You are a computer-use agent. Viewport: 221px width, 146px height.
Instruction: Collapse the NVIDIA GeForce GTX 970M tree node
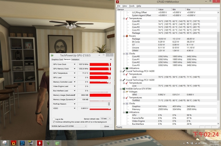pyautogui.click(x=121, y=89)
